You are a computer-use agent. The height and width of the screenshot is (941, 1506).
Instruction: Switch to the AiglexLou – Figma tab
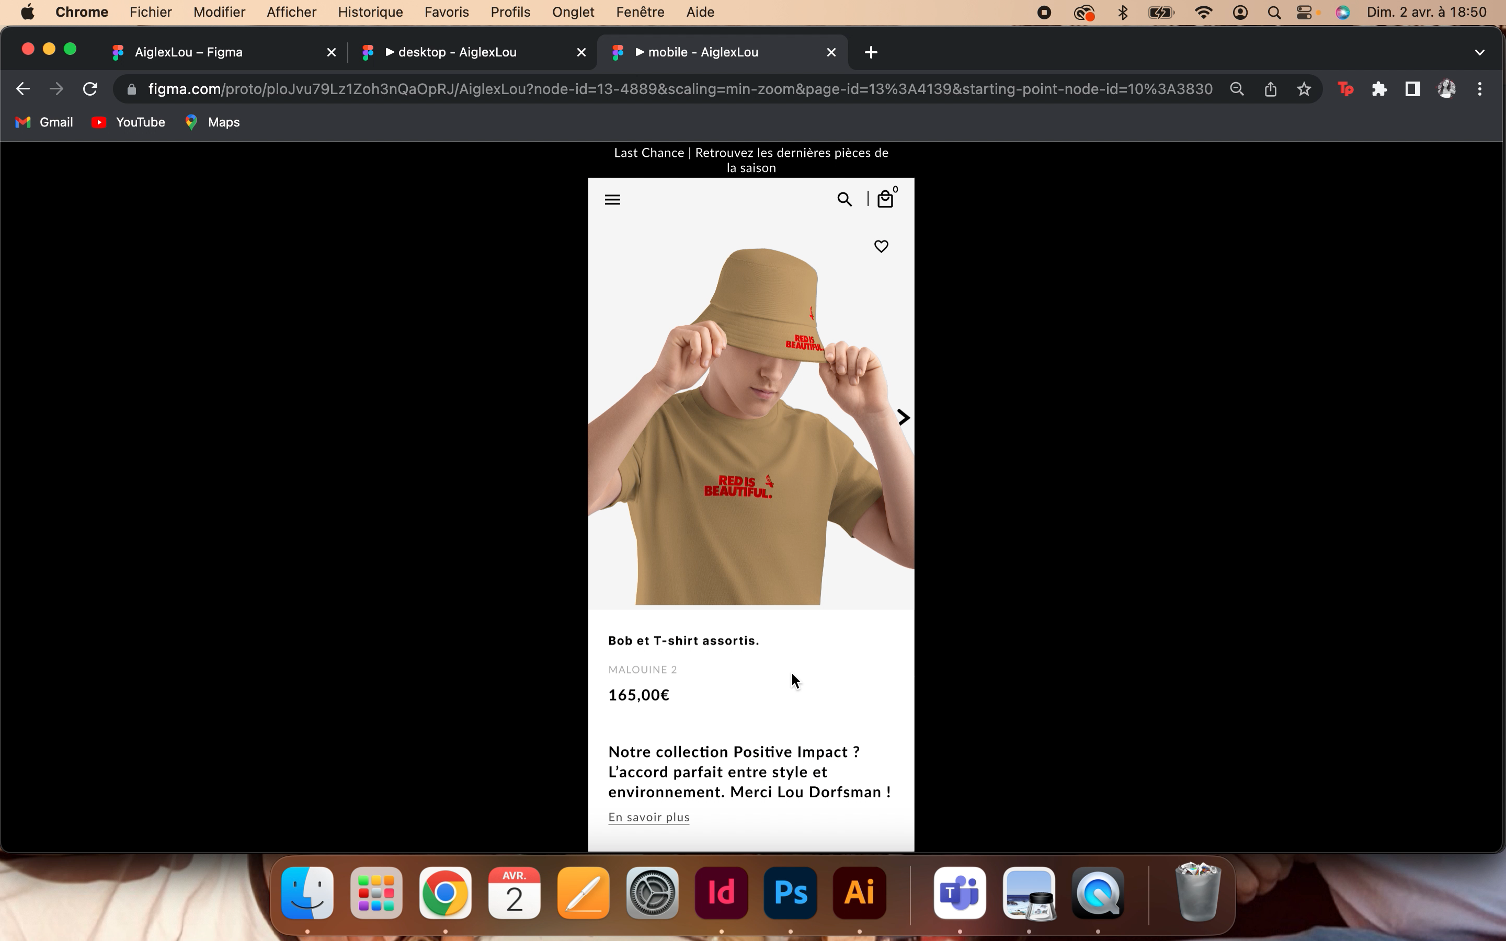pos(189,52)
